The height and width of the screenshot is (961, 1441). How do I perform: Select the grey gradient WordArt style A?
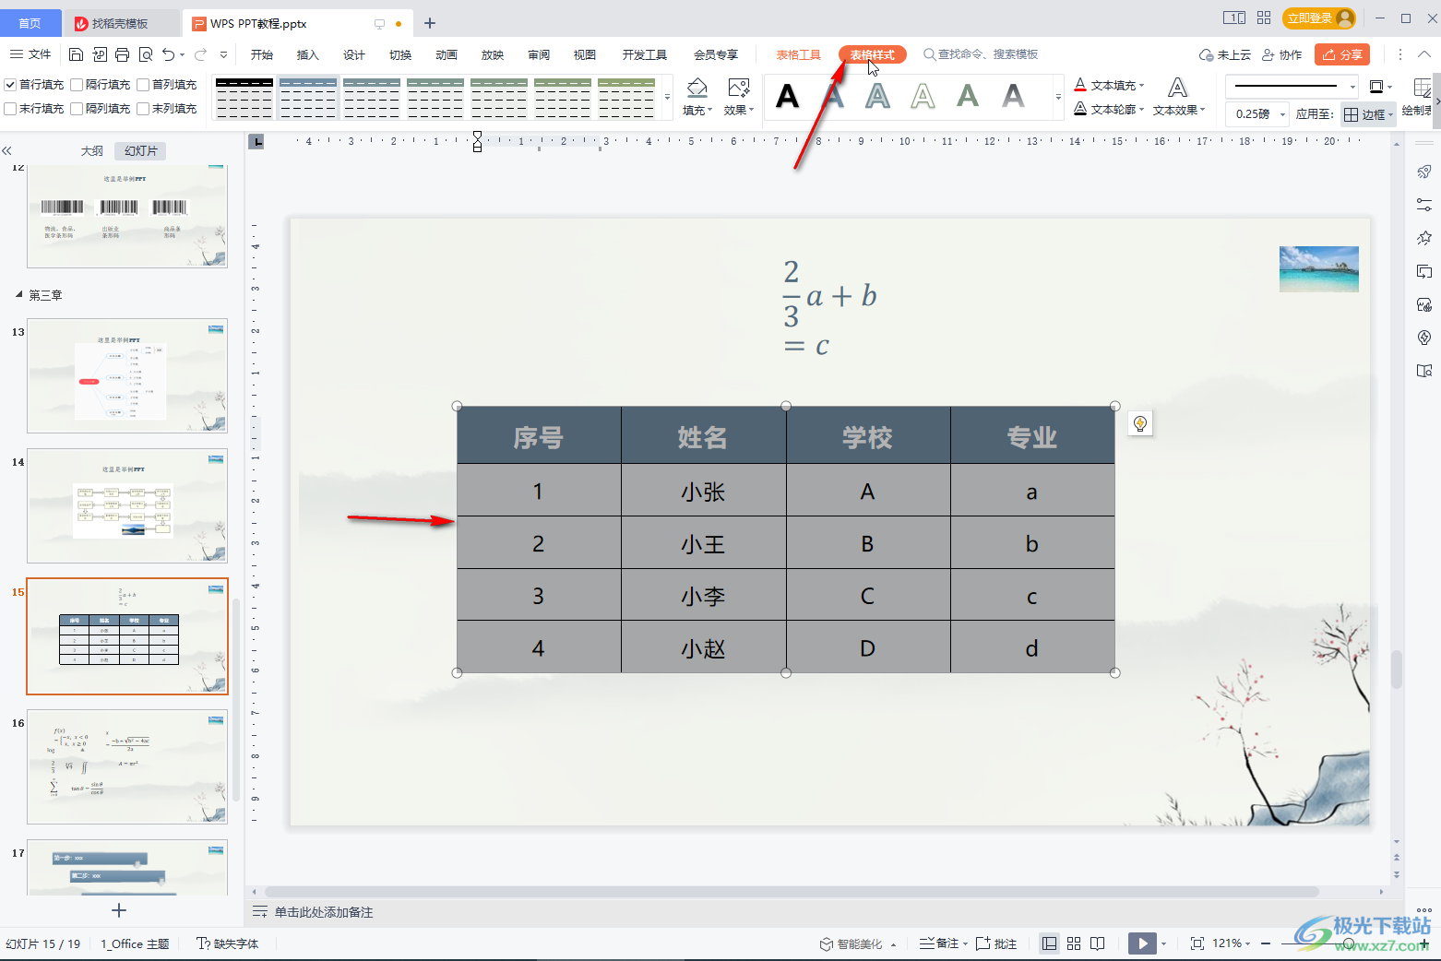point(1013,95)
